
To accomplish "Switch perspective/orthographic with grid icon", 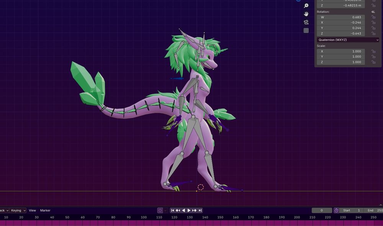I will click(x=306, y=31).
